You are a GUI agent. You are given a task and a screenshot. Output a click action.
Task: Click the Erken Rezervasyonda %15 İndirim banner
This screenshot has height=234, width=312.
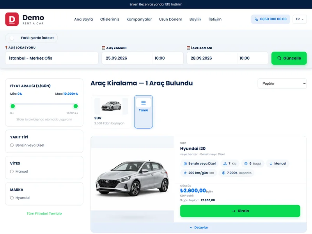pos(156,4)
